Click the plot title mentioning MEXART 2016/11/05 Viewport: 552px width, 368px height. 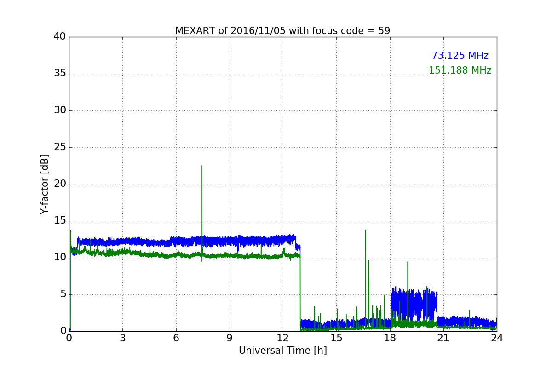pyautogui.click(x=282, y=31)
